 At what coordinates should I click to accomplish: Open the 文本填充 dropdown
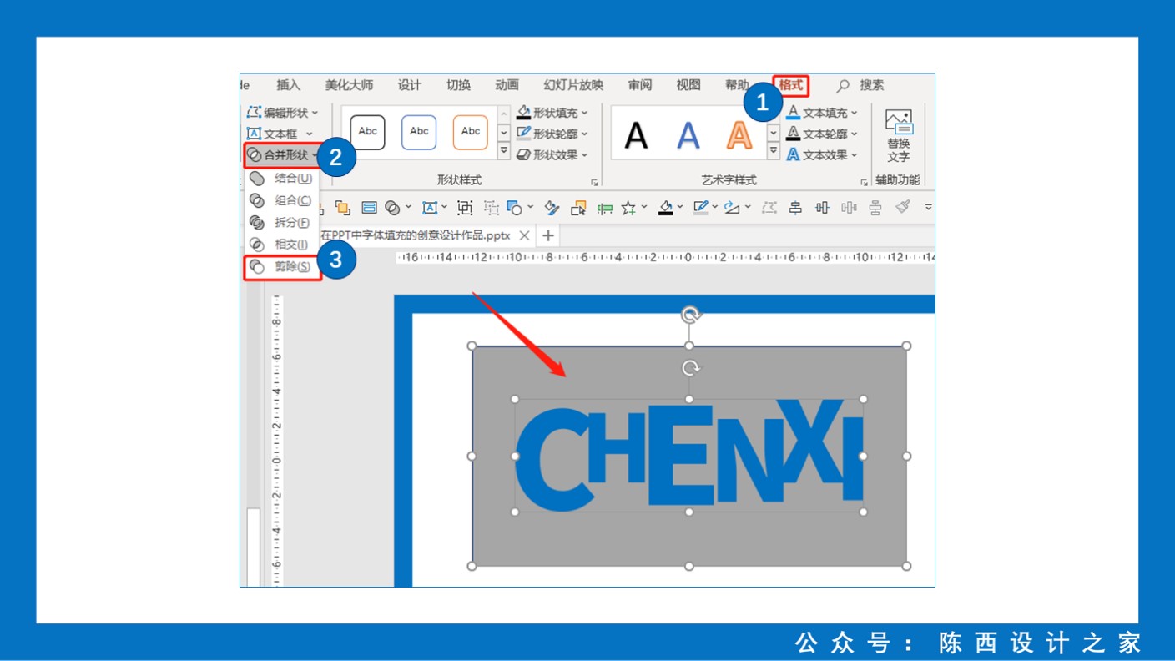point(822,112)
